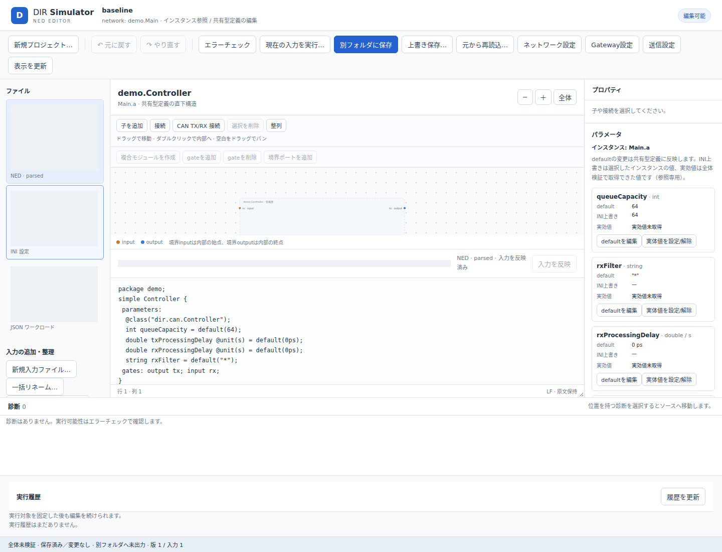The image size is (722, 552).
Task: Click into the NED source code editor
Action: [x=347, y=331]
